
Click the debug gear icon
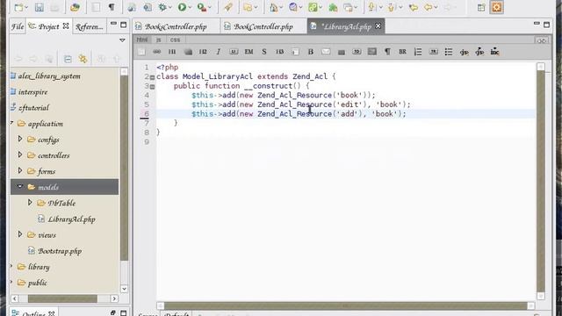162,7
